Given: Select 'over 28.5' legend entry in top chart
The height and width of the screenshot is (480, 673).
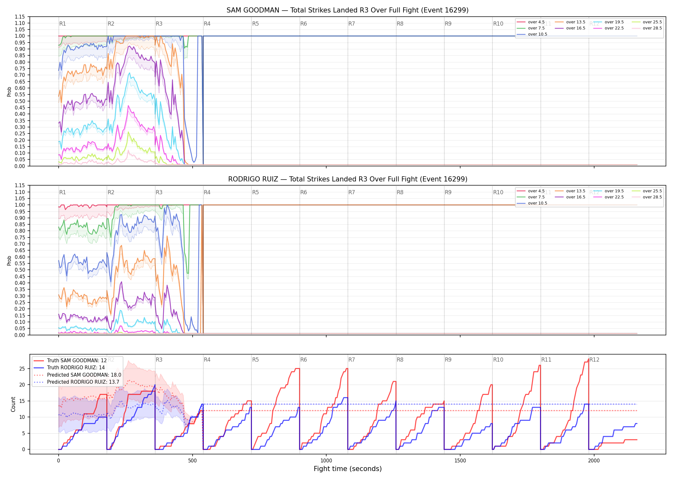Looking at the screenshot, I should (x=647, y=28).
